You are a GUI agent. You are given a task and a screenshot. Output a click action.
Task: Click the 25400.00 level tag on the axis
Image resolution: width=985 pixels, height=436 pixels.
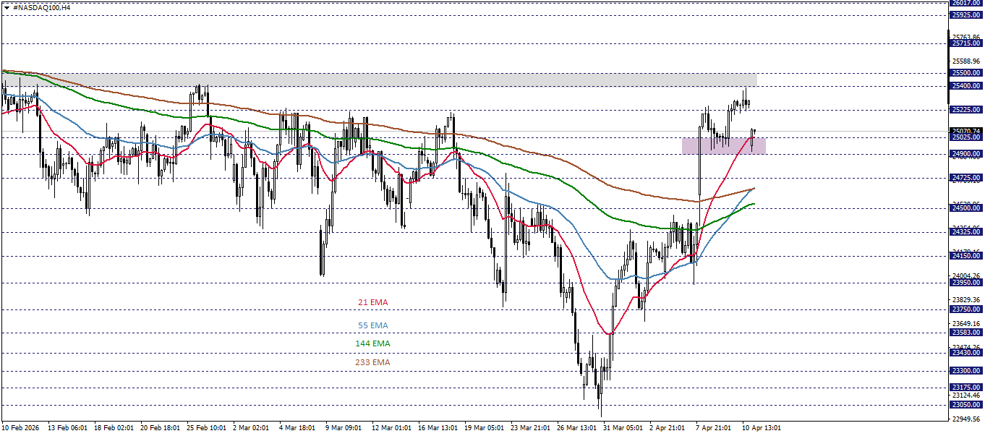(967, 87)
